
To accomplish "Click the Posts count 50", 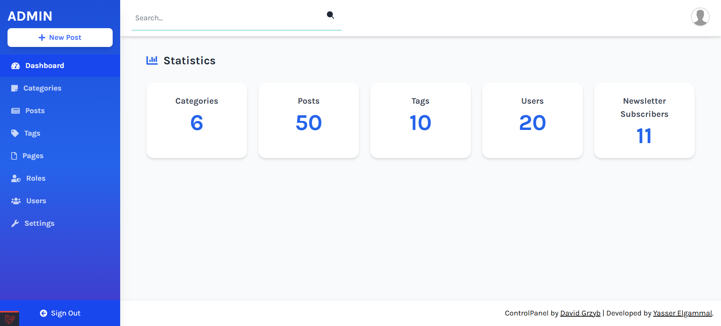I will [309, 123].
